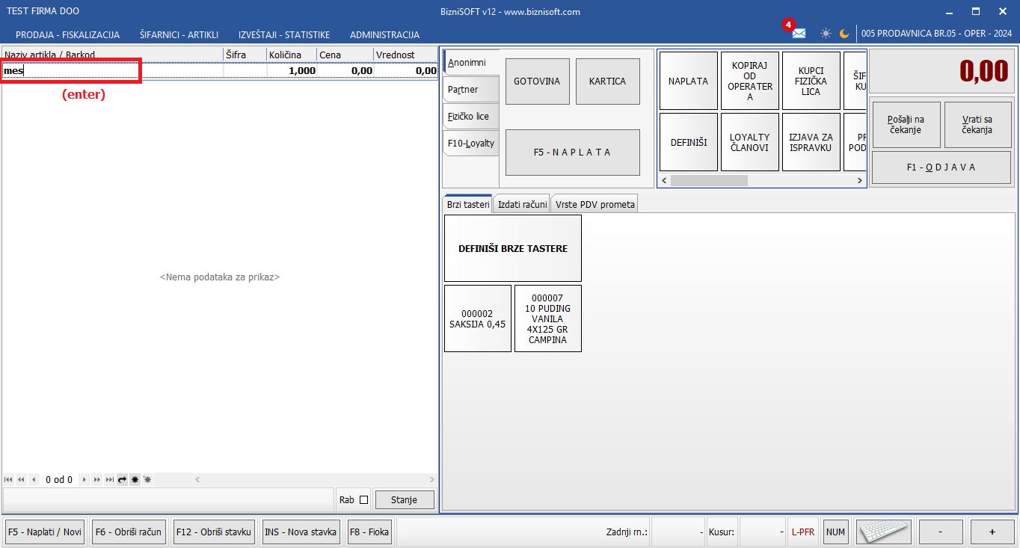This screenshot has width=1020, height=548.
Task: Click the F5 - N A P L A T A button
Action: point(572,152)
